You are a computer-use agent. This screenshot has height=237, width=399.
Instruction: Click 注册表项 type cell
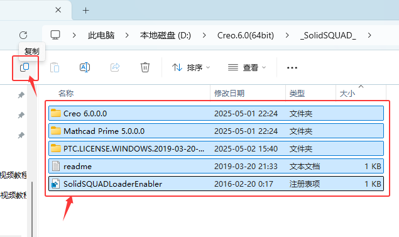pyautogui.click(x=305, y=184)
